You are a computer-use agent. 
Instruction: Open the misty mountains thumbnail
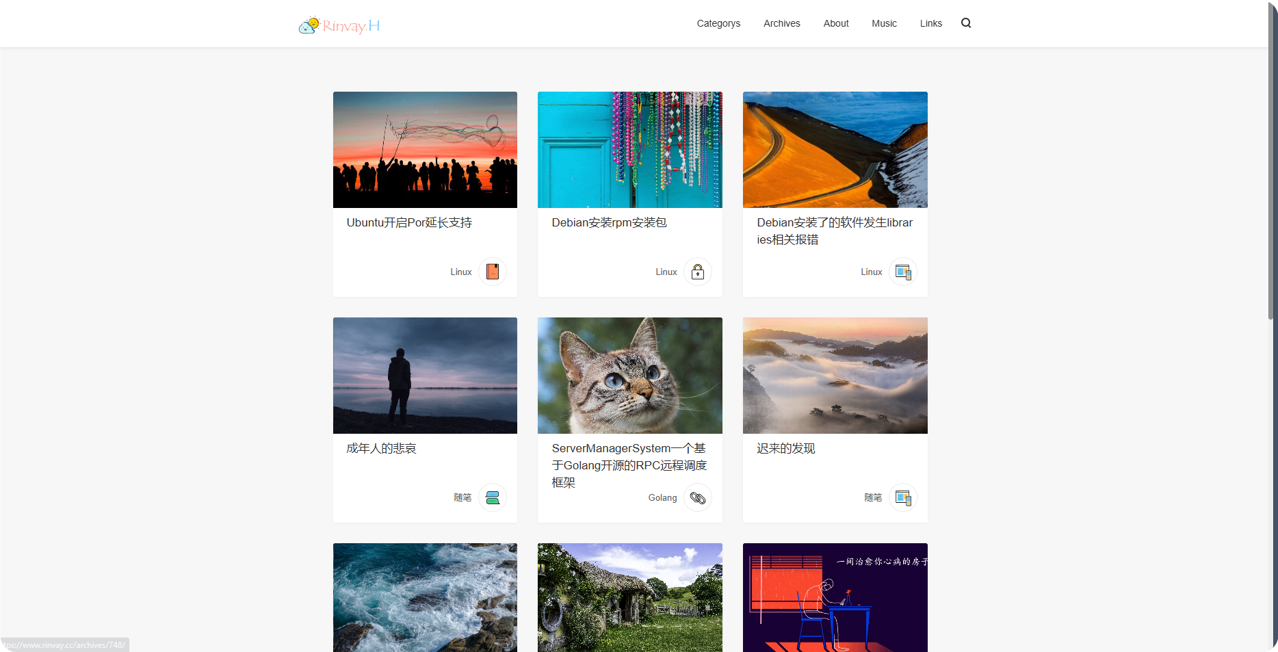[x=835, y=375]
